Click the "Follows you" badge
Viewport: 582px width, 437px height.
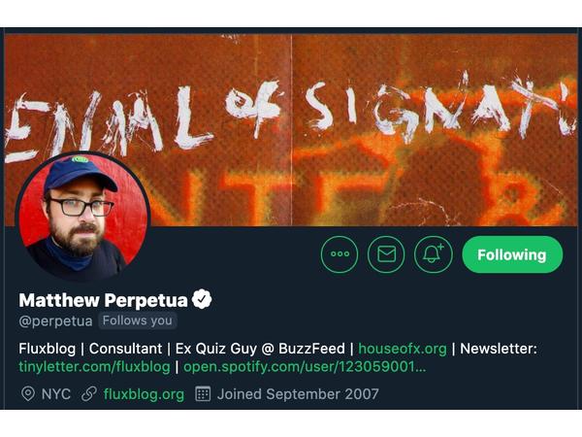(x=137, y=320)
